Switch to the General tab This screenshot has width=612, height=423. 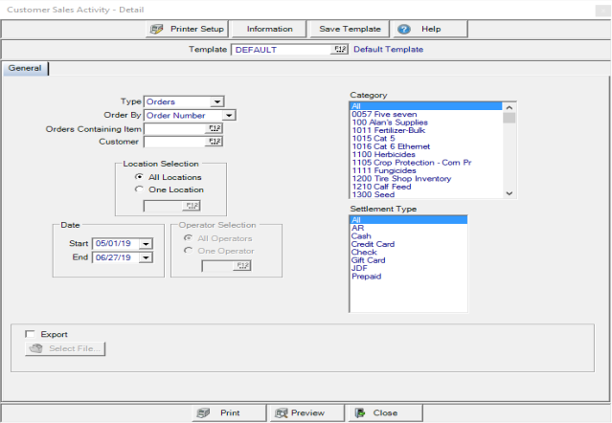point(25,69)
